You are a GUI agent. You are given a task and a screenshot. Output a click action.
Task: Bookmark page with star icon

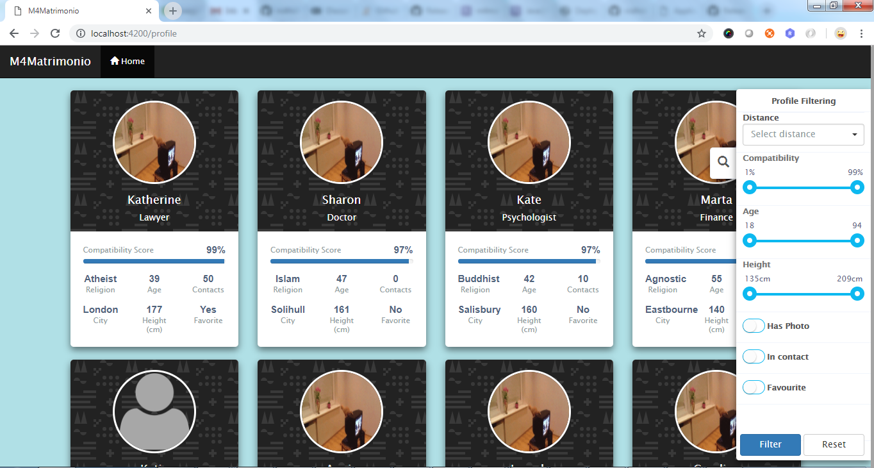coord(702,33)
